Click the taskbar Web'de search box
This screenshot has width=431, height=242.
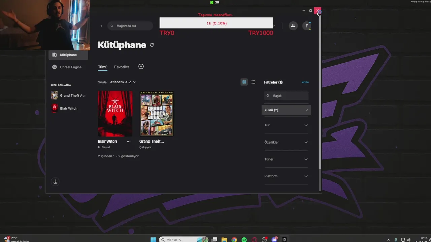184,240
